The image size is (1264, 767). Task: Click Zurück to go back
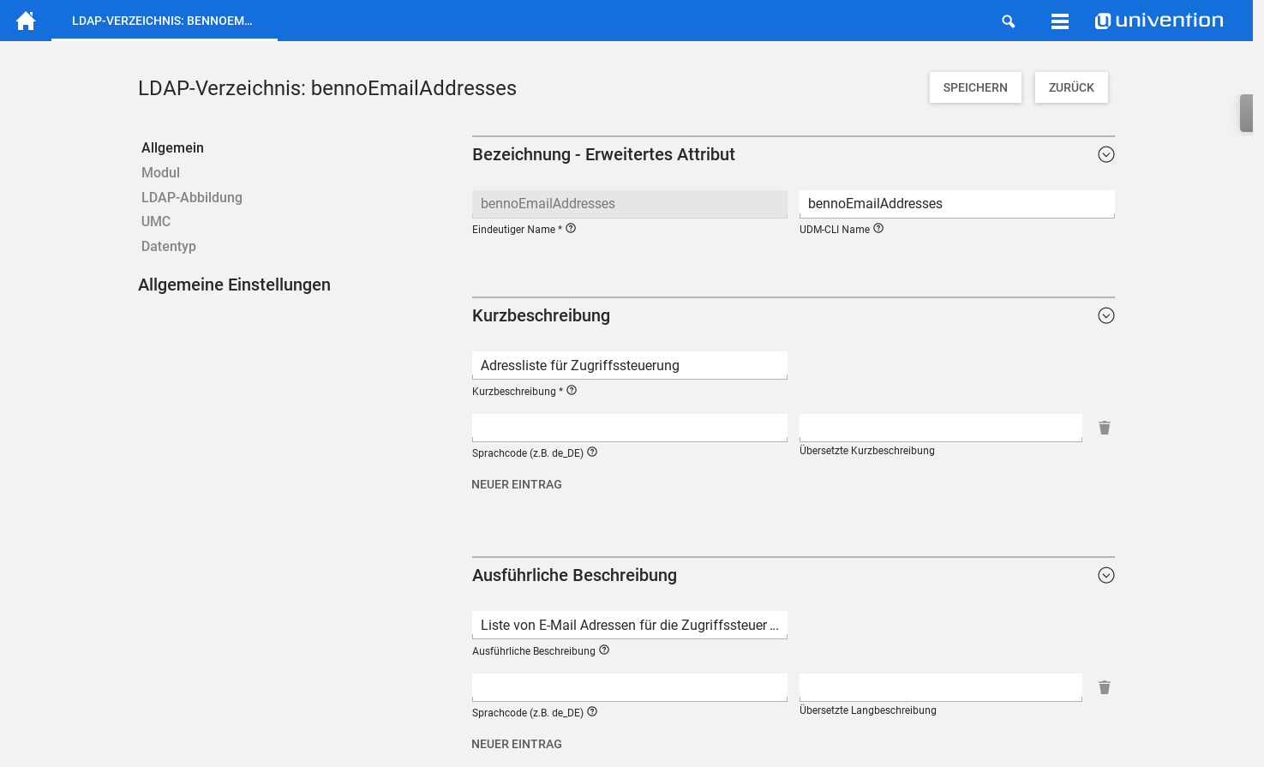point(1071,87)
